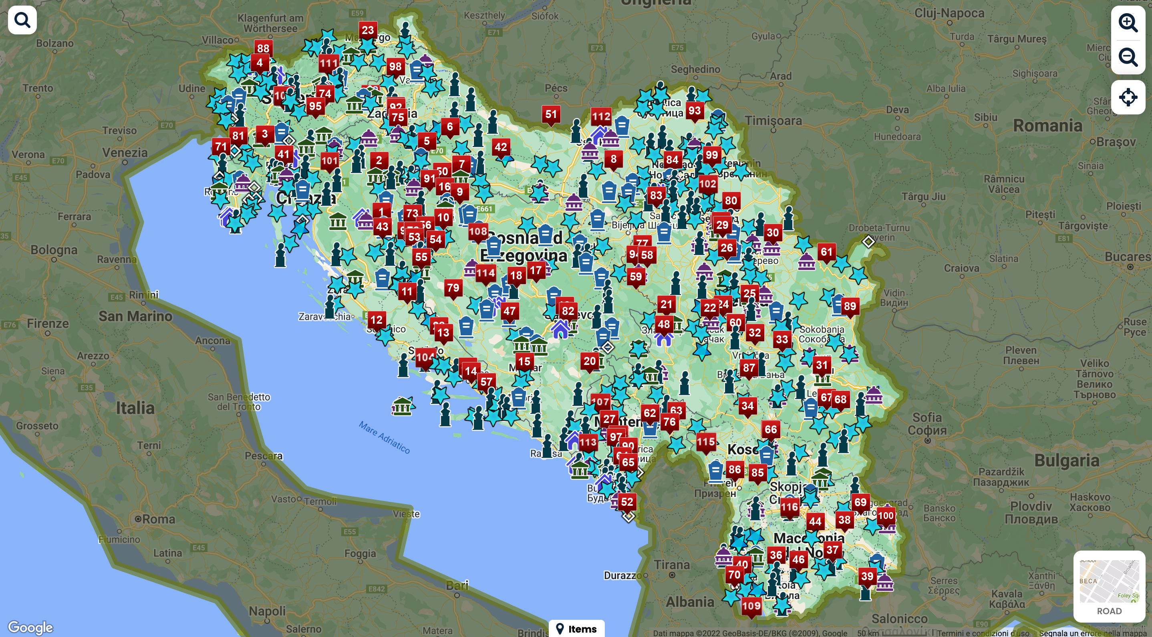Open the map search magnifier
The height and width of the screenshot is (637, 1152).
point(22,20)
